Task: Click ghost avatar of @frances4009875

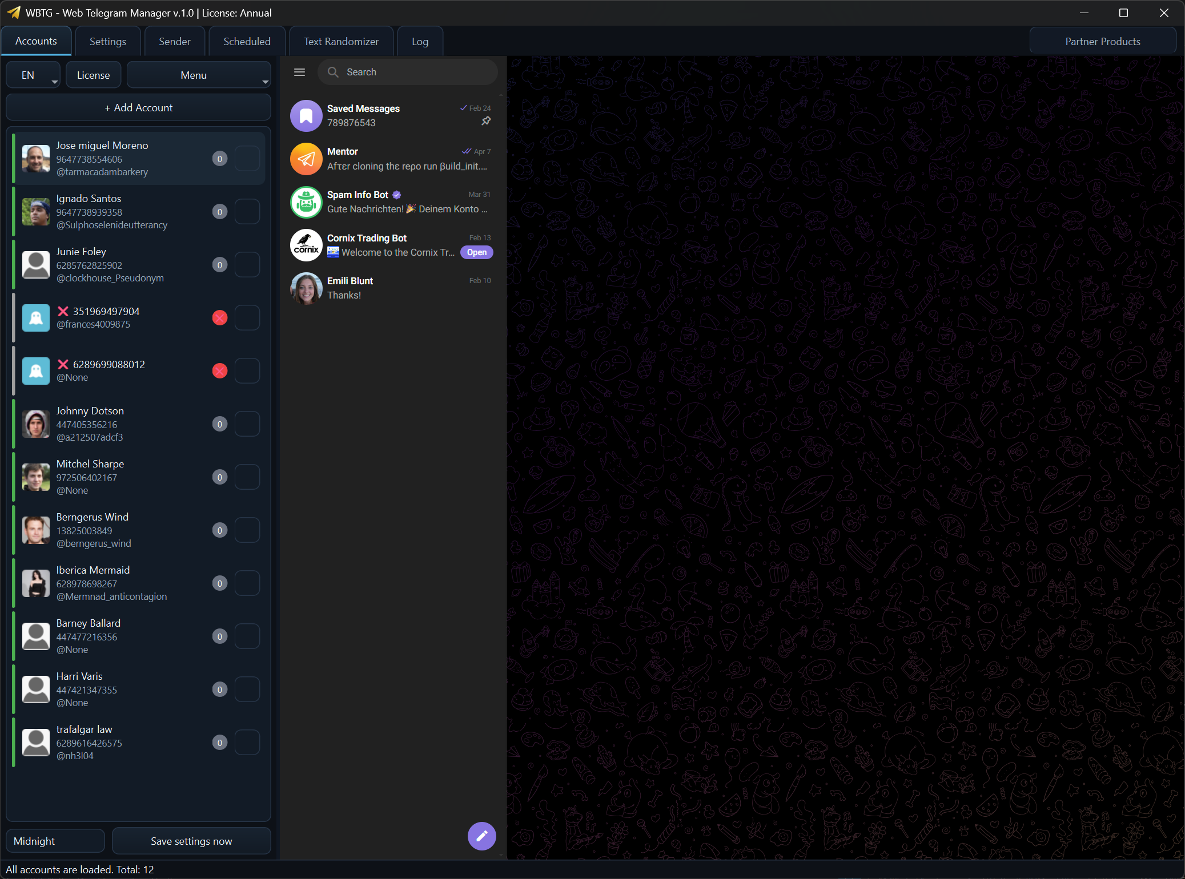Action: click(x=36, y=318)
